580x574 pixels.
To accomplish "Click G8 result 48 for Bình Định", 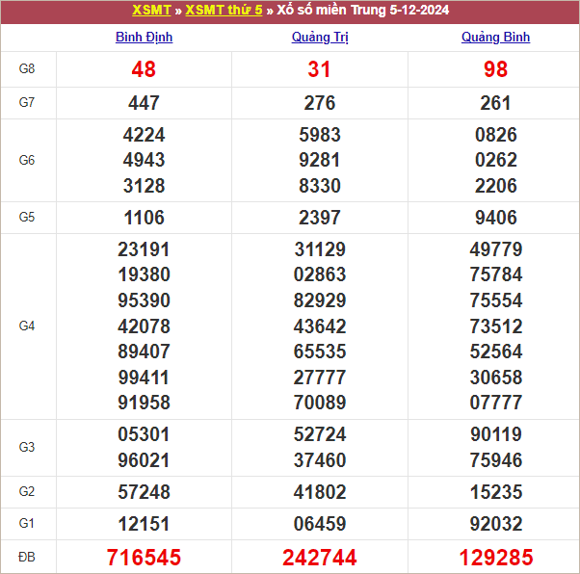I will point(144,69).
